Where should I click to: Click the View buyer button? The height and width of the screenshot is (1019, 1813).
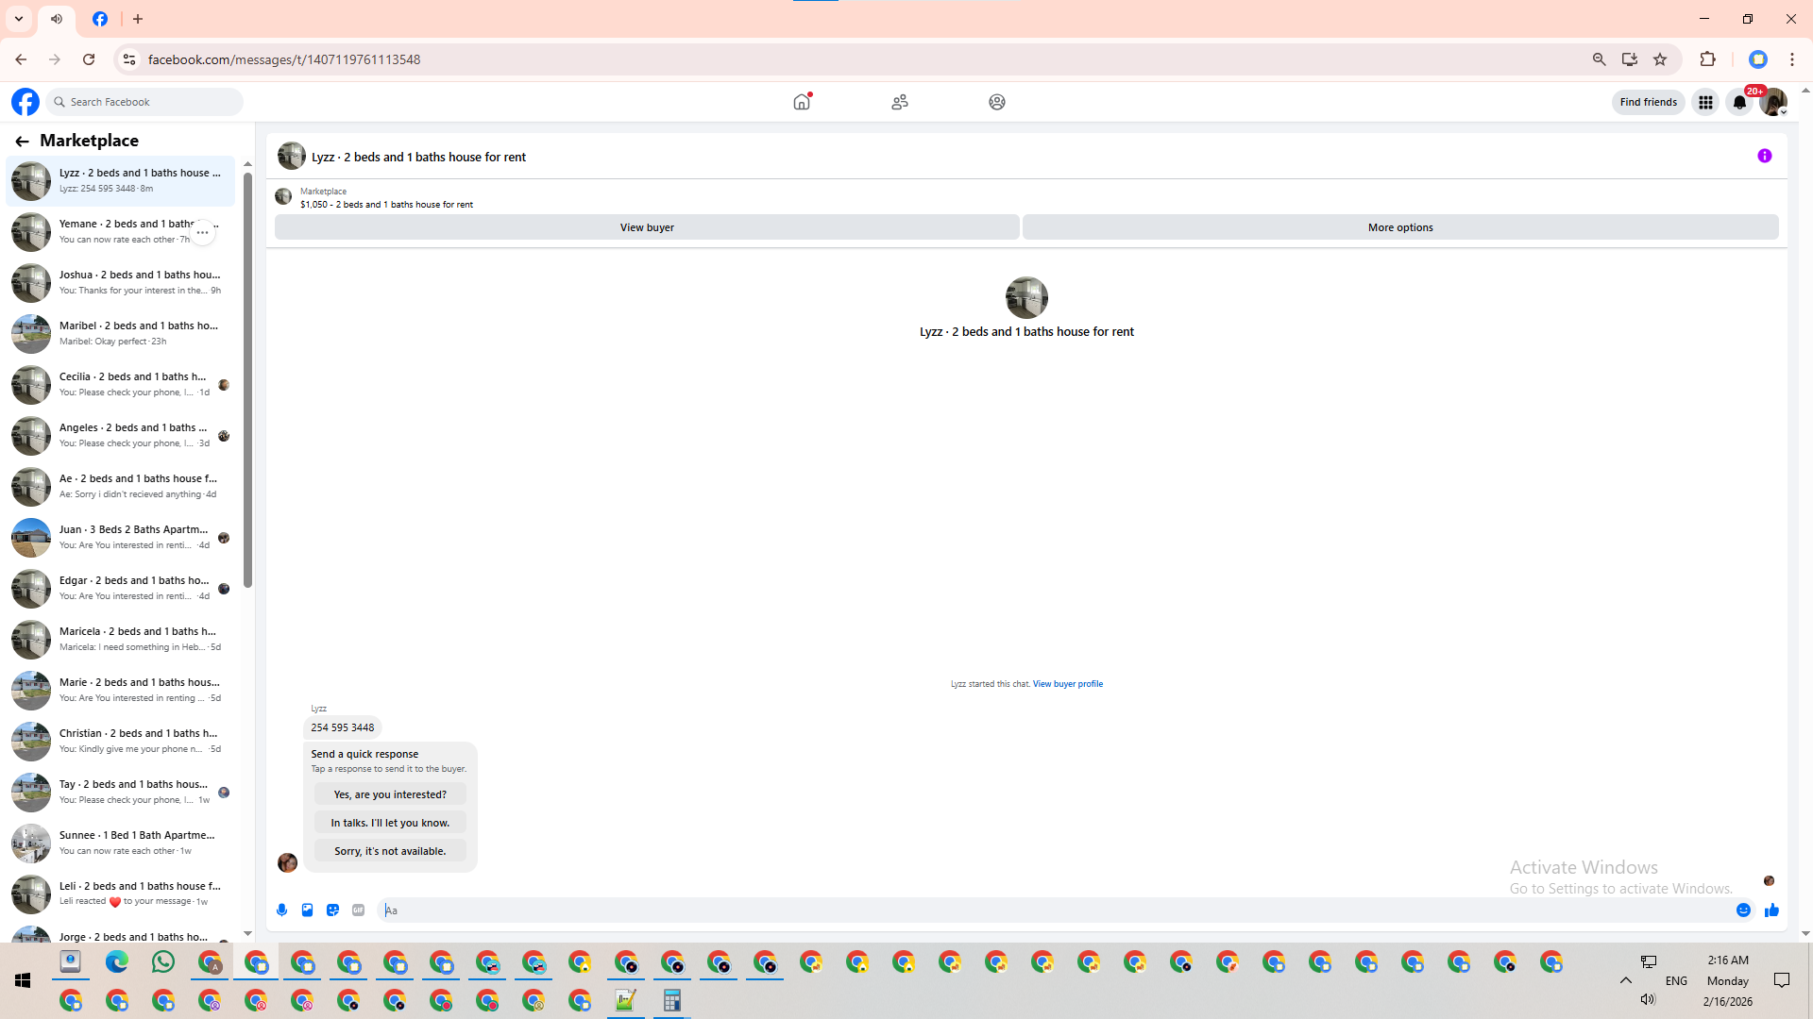(x=647, y=227)
